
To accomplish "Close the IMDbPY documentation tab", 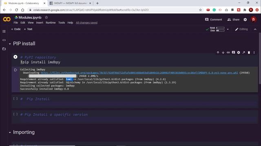I will 90,3.
